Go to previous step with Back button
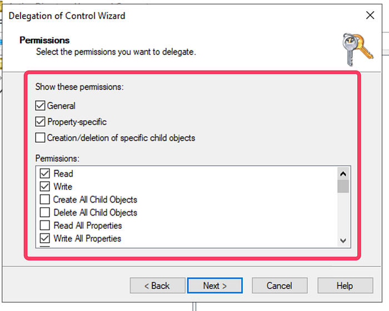 point(157,285)
